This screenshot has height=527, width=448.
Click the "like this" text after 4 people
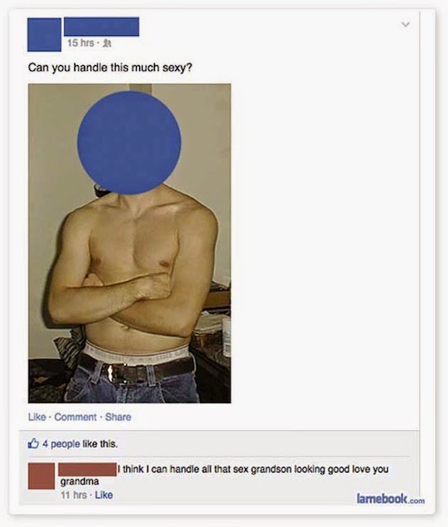click(100, 444)
